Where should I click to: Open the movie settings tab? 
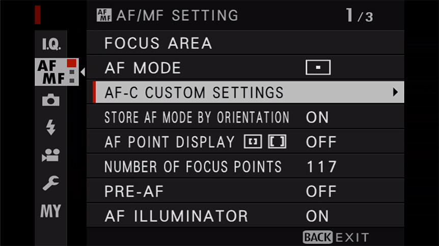(x=51, y=155)
